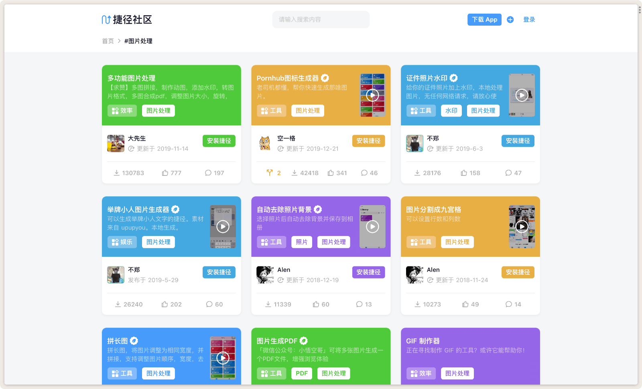Click the like icon showing 202
Viewport: 642px width, 389px height.
point(165,304)
